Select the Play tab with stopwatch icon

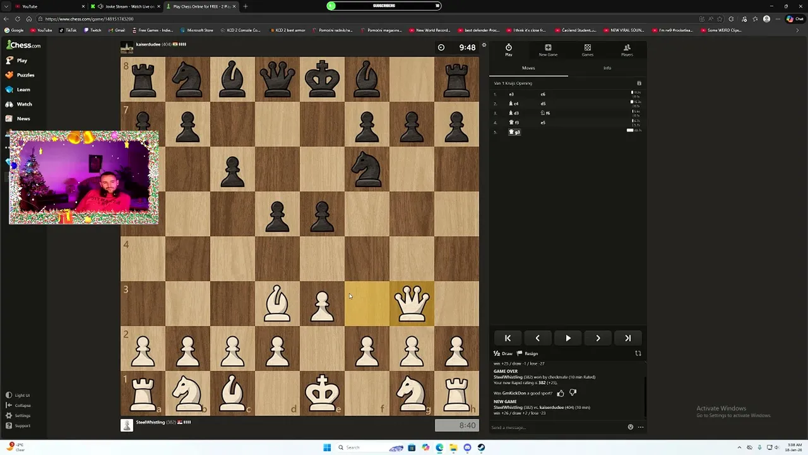click(509, 50)
